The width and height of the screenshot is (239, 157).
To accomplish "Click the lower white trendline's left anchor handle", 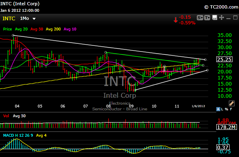I will pos(135,90).
